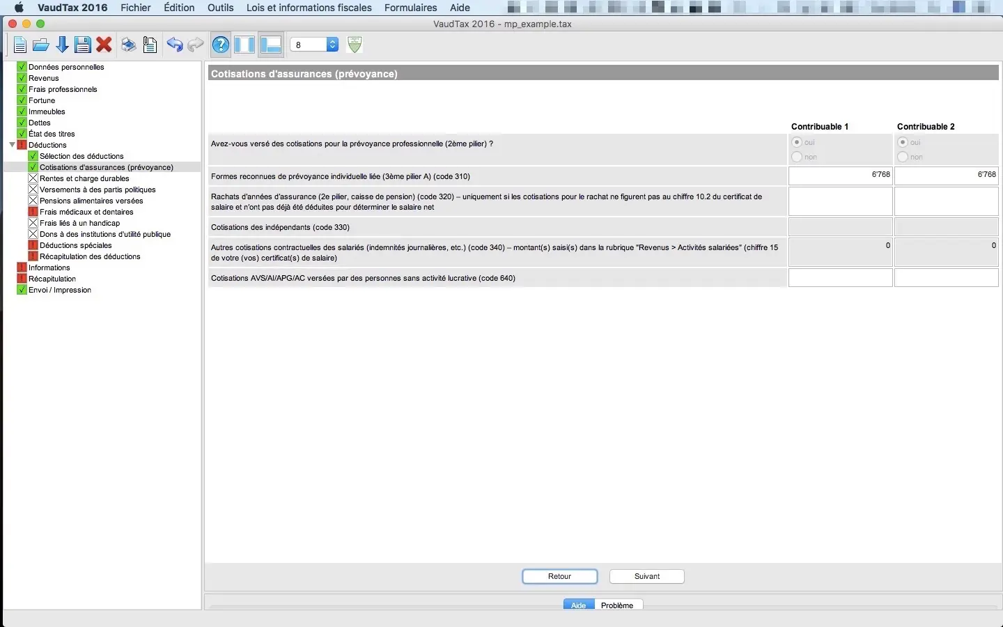The width and height of the screenshot is (1003, 627).
Task: Open Pensions alimentaires versées item
Action: [x=91, y=201]
